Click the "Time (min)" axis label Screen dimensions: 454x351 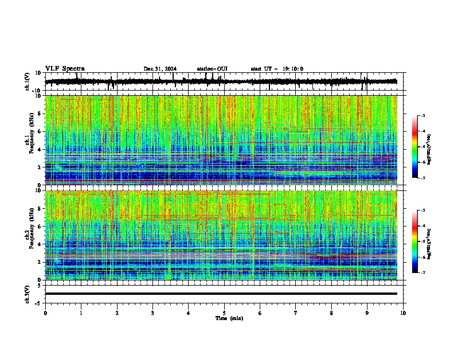click(x=229, y=318)
